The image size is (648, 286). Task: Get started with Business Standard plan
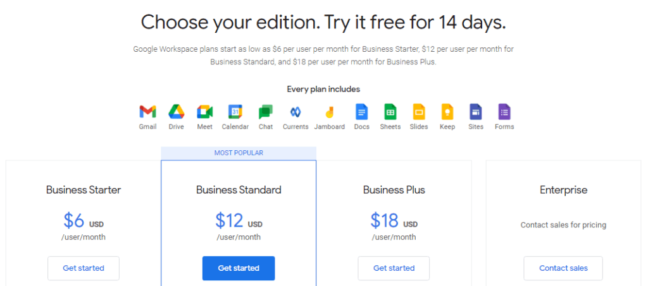coord(239,268)
